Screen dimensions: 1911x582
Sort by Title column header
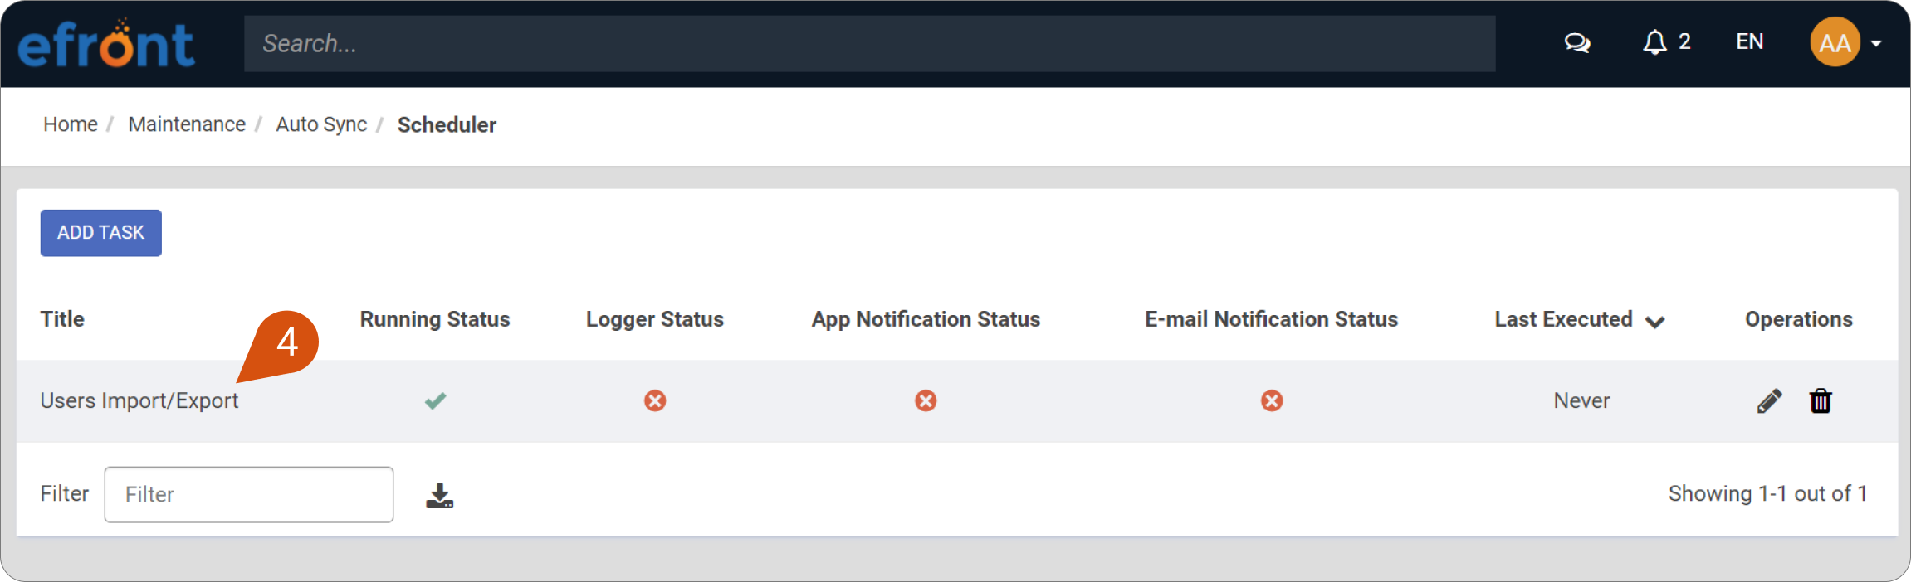62,319
